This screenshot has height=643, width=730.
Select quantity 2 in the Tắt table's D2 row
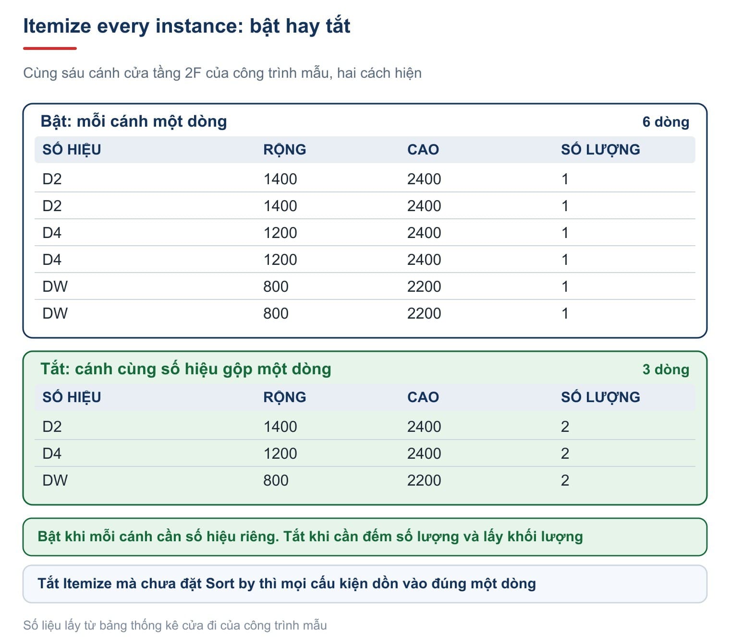[x=565, y=427]
